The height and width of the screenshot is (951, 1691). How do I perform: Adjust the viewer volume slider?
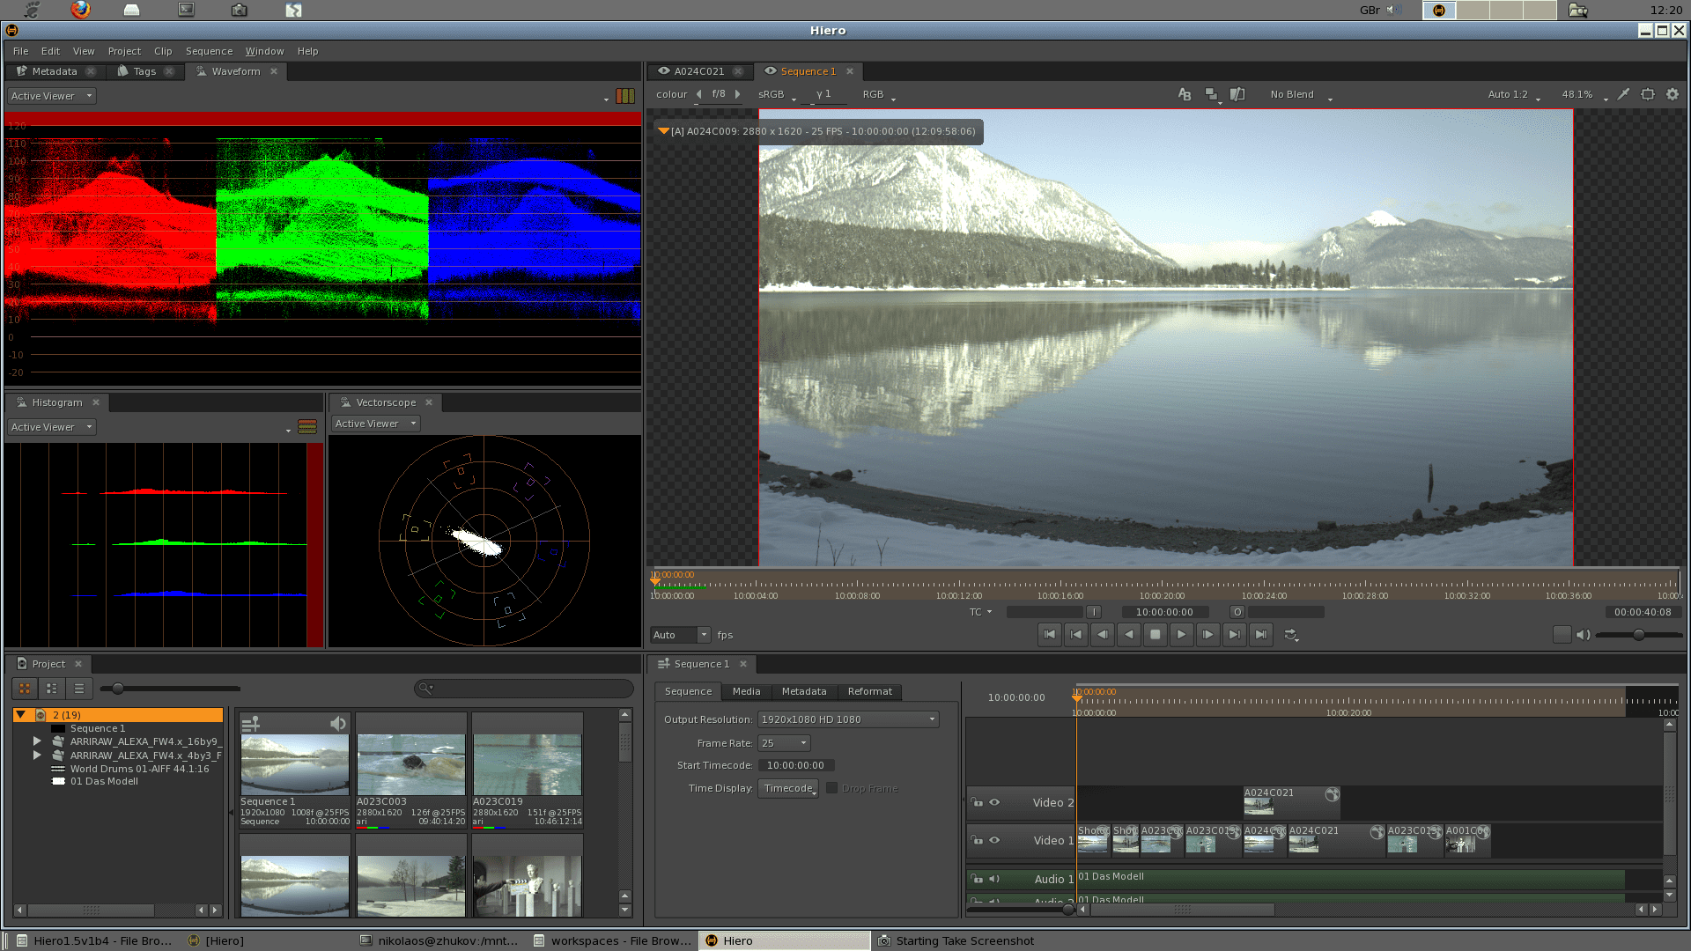pos(1639,635)
